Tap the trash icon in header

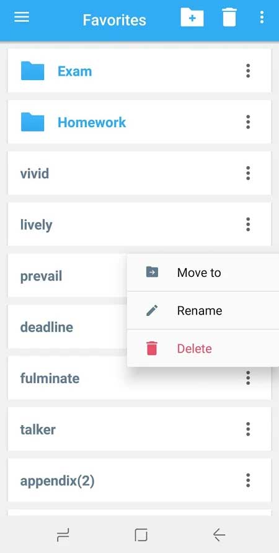(229, 17)
